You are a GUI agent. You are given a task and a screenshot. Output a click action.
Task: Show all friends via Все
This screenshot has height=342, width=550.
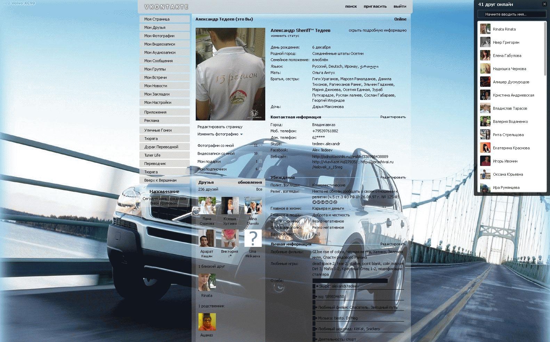coord(259,190)
